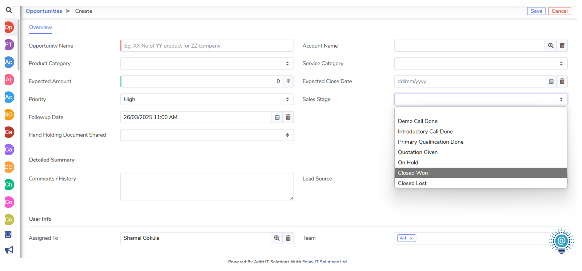Expand the Product Category dropdown
This screenshot has width=582, height=271.
(207, 64)
